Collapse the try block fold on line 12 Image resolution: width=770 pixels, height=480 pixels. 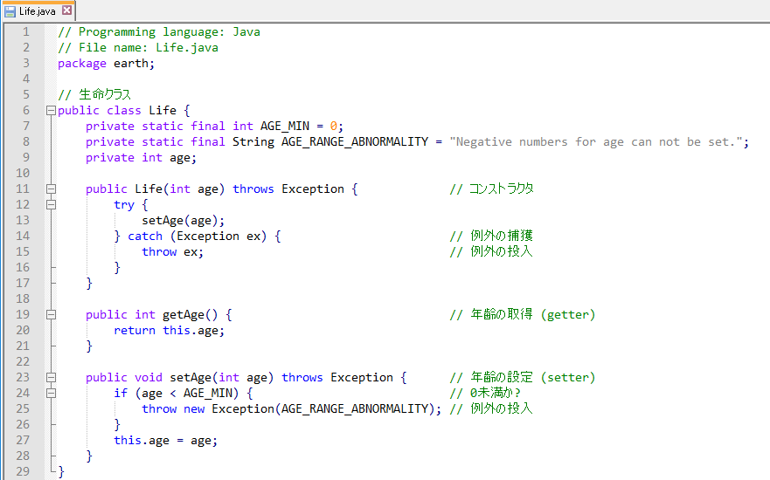click(51, 204)
